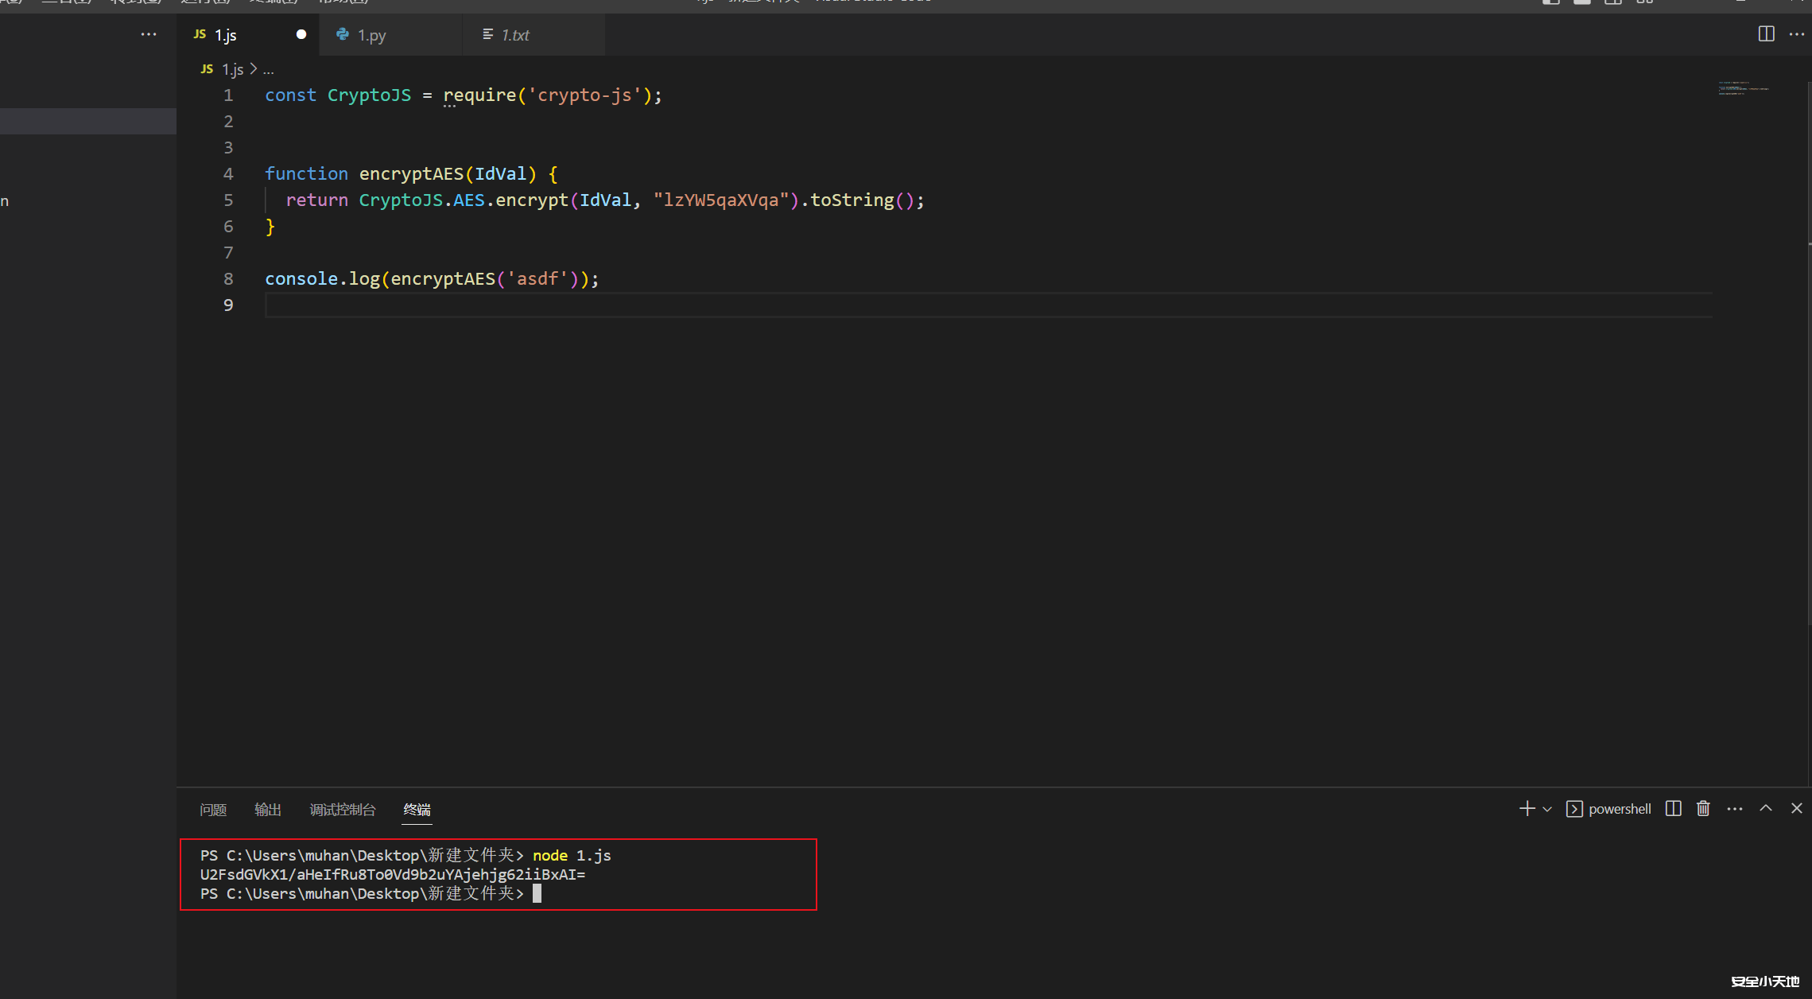
Task: Open editor more actions ellipsis menu
Action: pyautogui.click(x=1797, y=34)
